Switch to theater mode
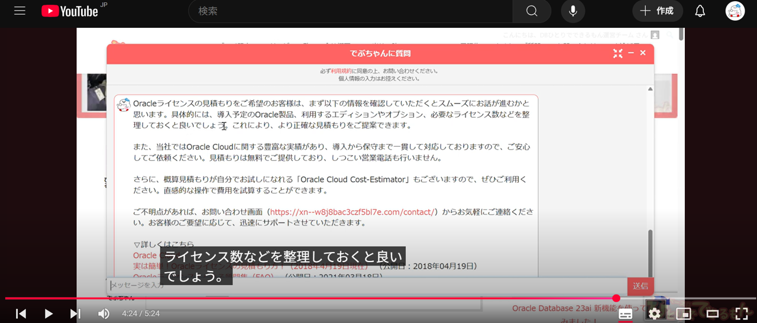This screenshot has width=757, height=323. [713, 314]
